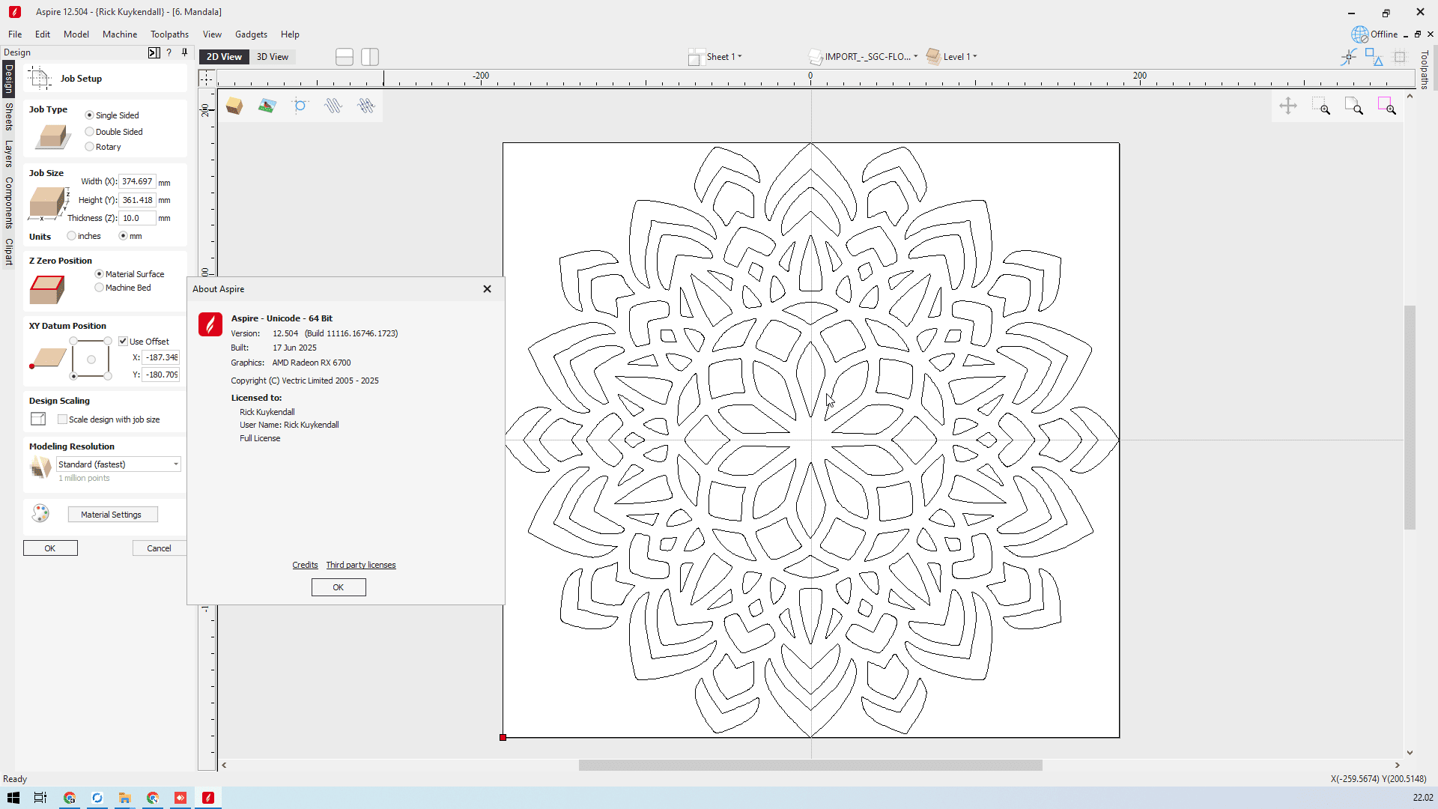This screenshot has width=1438, height=809.
Task: Click the pan view tool icon
Action: coord(1288,106)
